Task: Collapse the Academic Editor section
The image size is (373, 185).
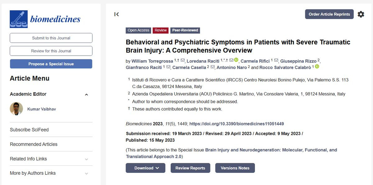Action: 86,95
